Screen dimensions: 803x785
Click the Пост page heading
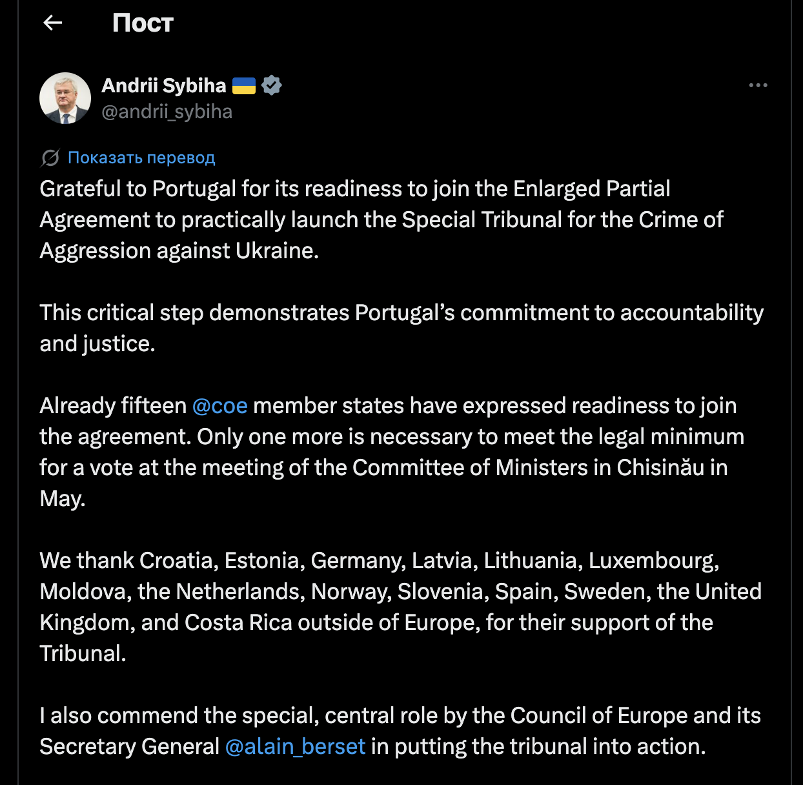coord(143,23)
